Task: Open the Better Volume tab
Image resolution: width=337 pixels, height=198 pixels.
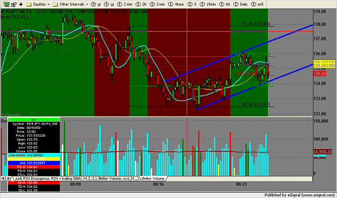Action: click(153, 179)
